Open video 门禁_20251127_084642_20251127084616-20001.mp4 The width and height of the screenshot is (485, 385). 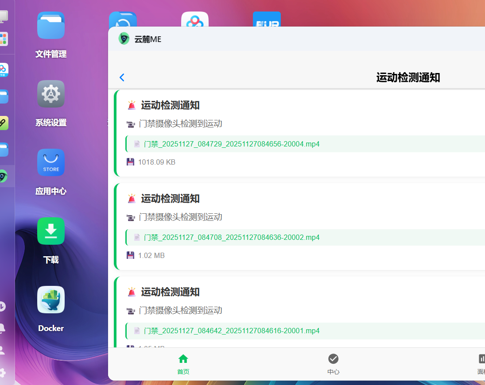[232, 331]
